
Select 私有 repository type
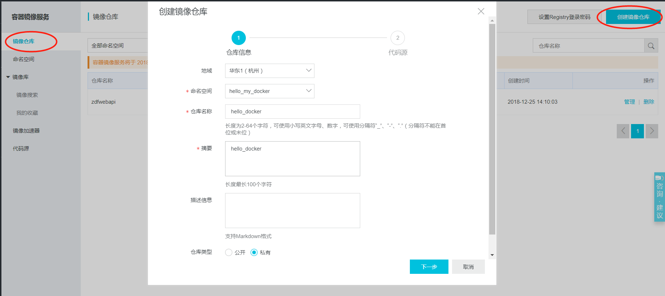click(x=254, y=252)
